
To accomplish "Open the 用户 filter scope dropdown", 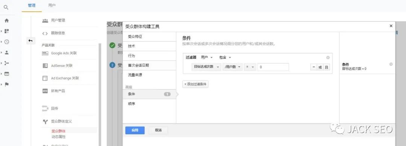I will (207, 58).
